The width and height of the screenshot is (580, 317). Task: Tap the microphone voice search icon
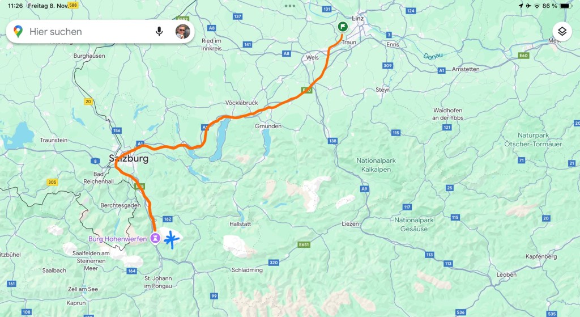click(x=159, y=32)
